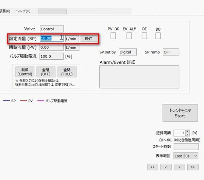
Task: Step forward with the > button
Action: pos(179,167)
